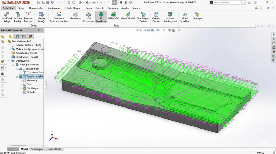Start Makine Simülasyonu
The height and width of the screenshot is (154, 276).
click(170, 17)
